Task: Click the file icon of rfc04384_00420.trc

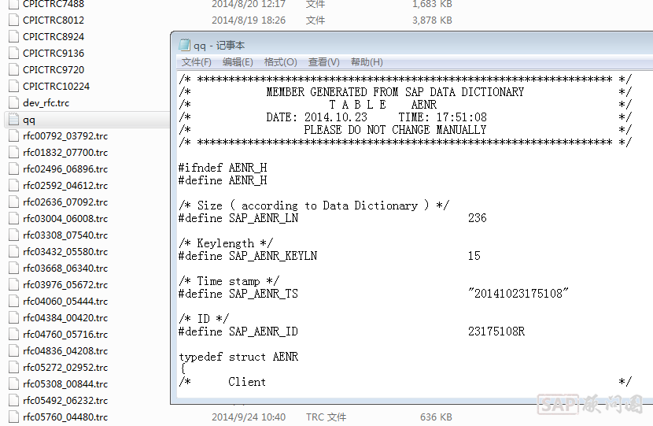Action: [13, 317]
